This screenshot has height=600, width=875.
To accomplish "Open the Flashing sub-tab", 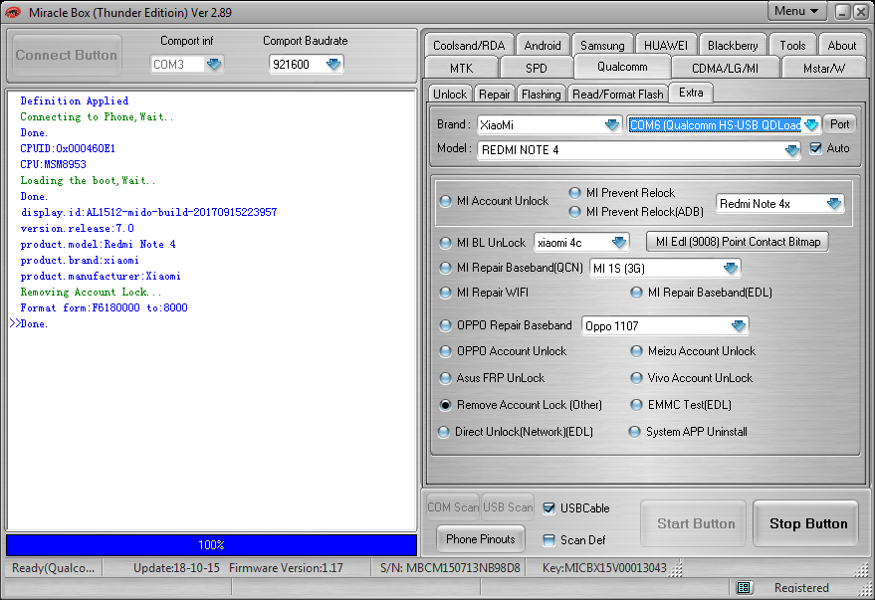I will coord(541,95).
